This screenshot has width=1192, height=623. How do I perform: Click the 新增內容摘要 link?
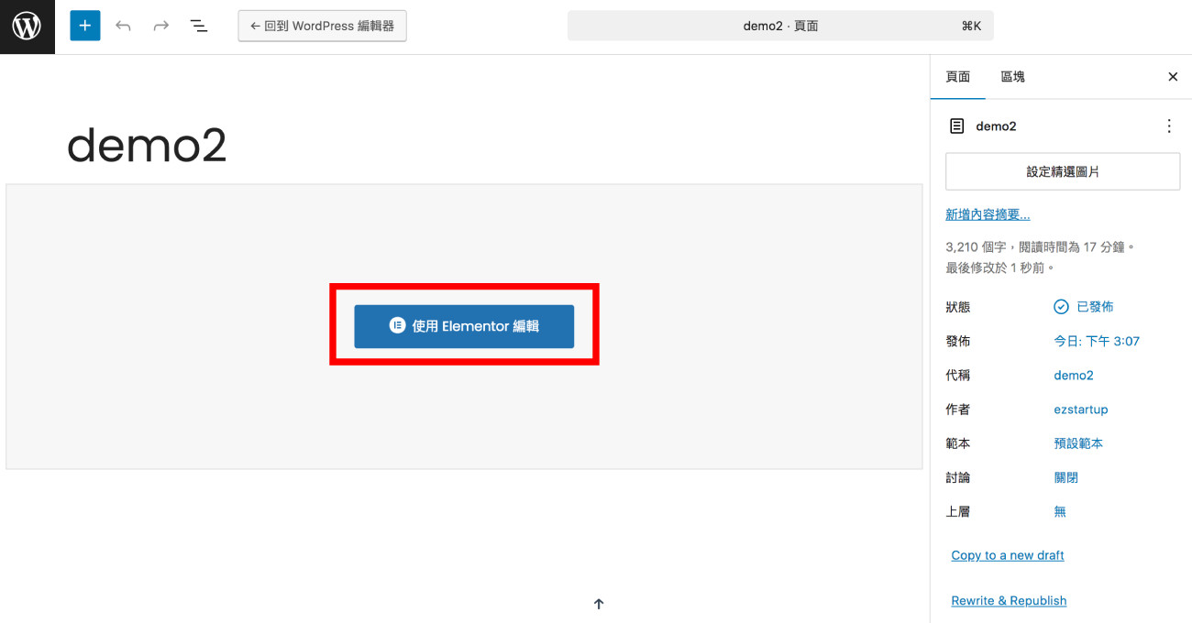[x=988, y=214]
